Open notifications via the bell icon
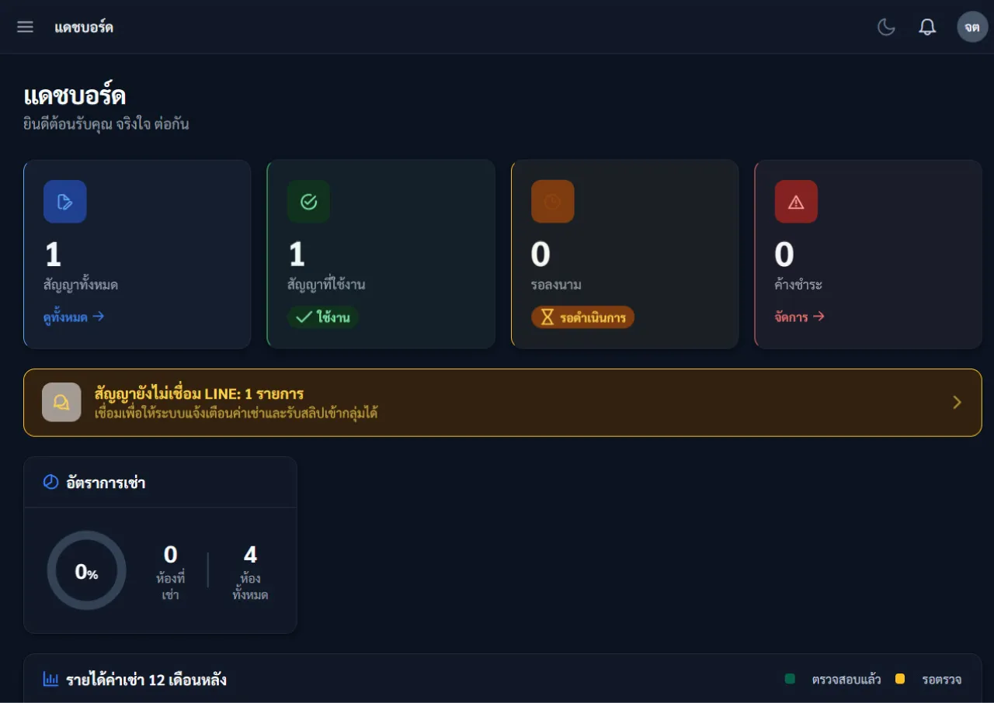The width and height of the screenshot is (994, 703). tap(927, 27)
